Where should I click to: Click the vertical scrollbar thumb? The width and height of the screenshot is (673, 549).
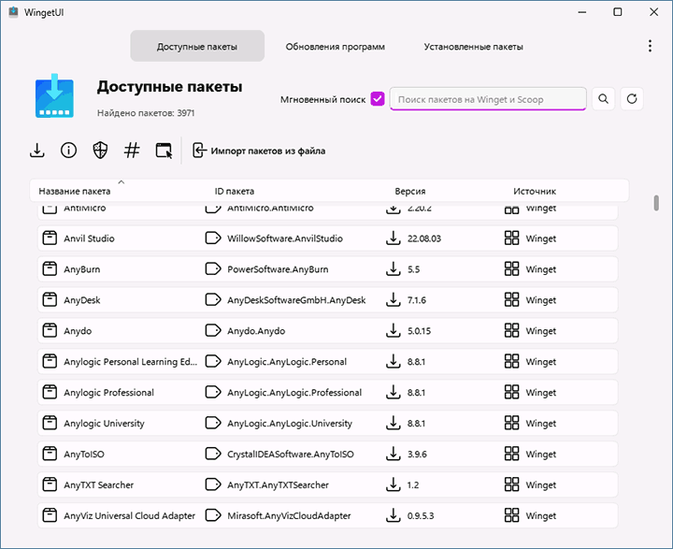pyautogui.click(x=656, y=203)
